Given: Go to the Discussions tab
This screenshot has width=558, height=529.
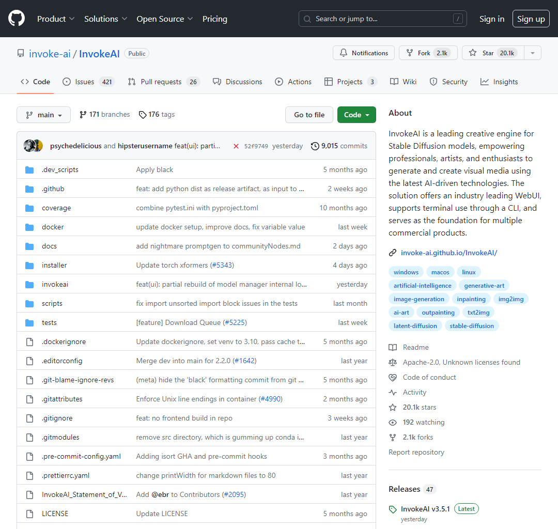Looking at the screenshot, I should coord(237,82).
